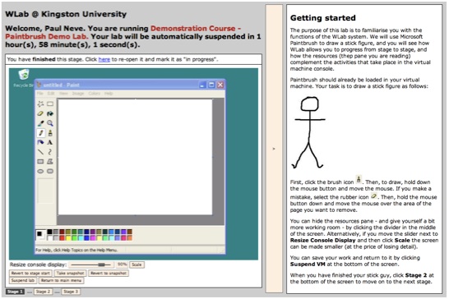Click the Suspend lab button
Screen dimensions: 449x299
[x=23, y=280]
